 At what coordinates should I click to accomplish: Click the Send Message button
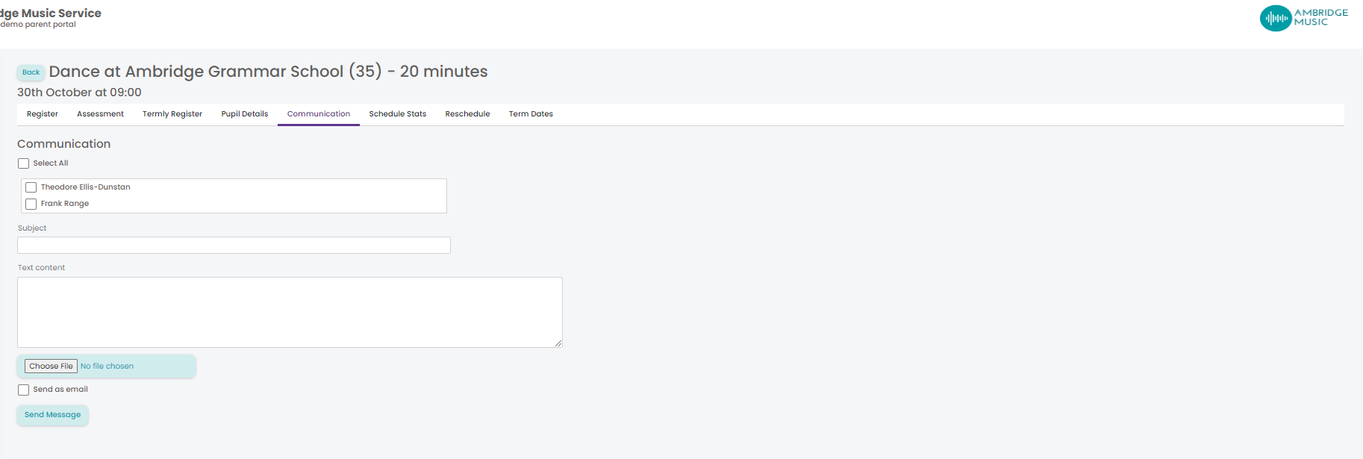pos(52,415)
